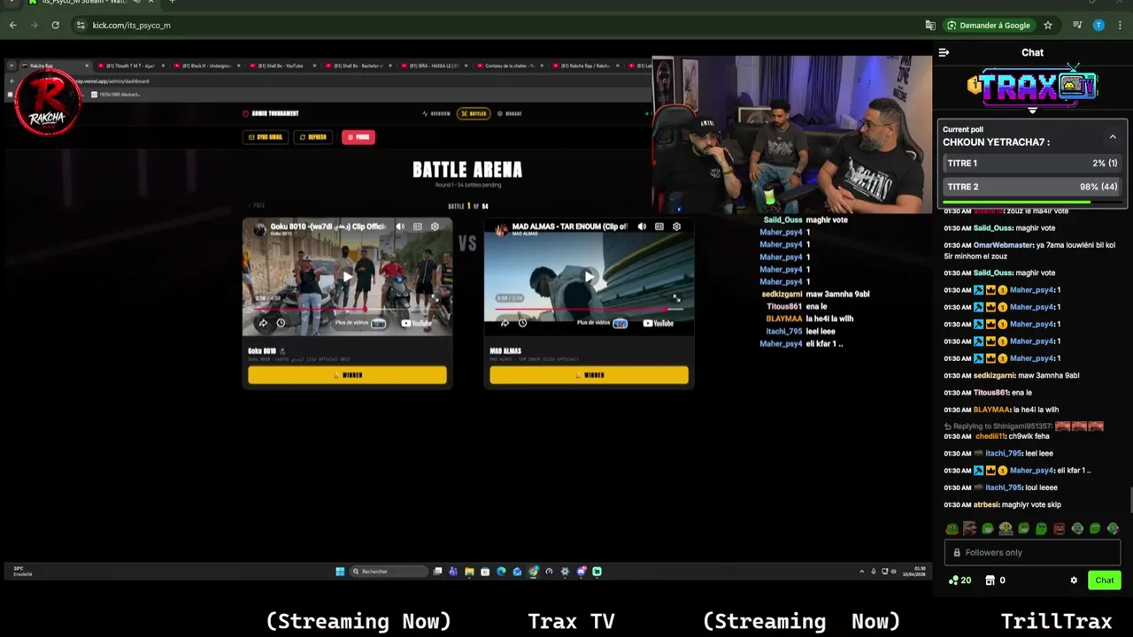Share the MAD ALMAS video
The width and height of the screenshot is (1133, 637).
505,323
